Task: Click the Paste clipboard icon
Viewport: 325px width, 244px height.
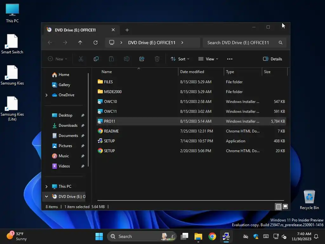Action: (111, 59)
